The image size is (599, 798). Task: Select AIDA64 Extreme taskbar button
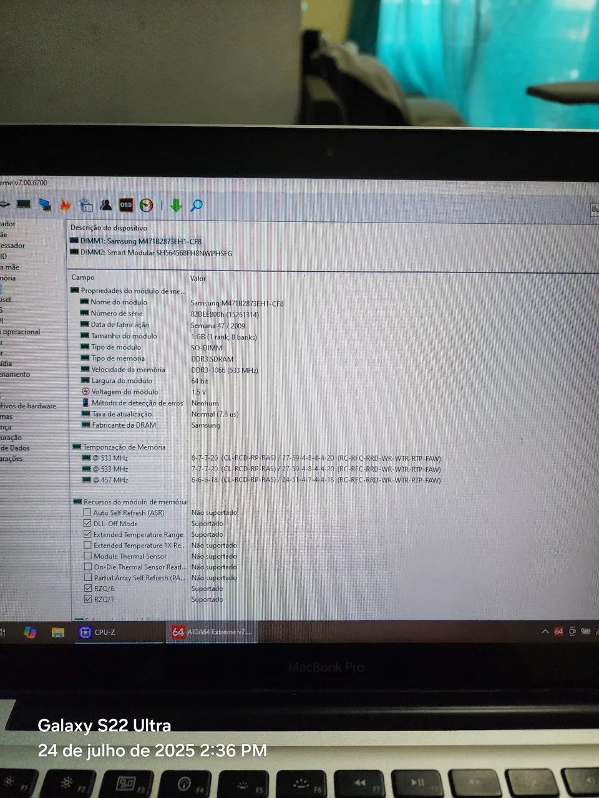tap(212, 632)
